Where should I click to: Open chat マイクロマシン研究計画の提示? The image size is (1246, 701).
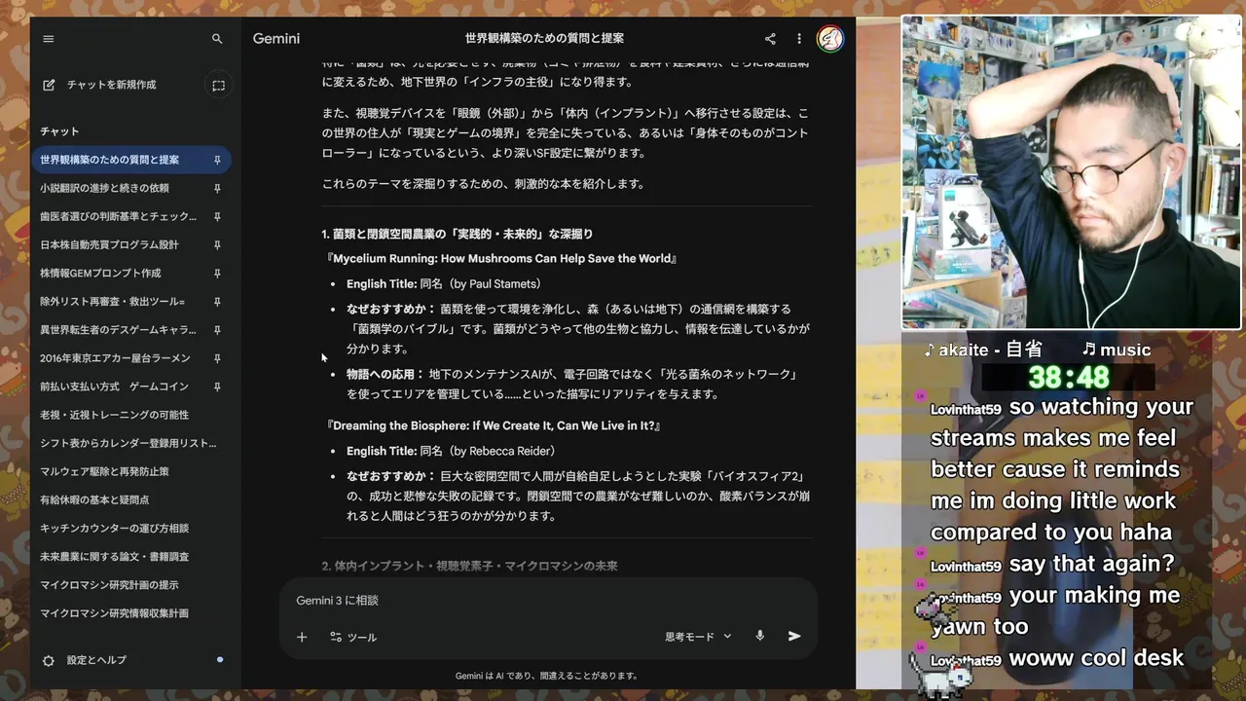[x=131, y=585]
